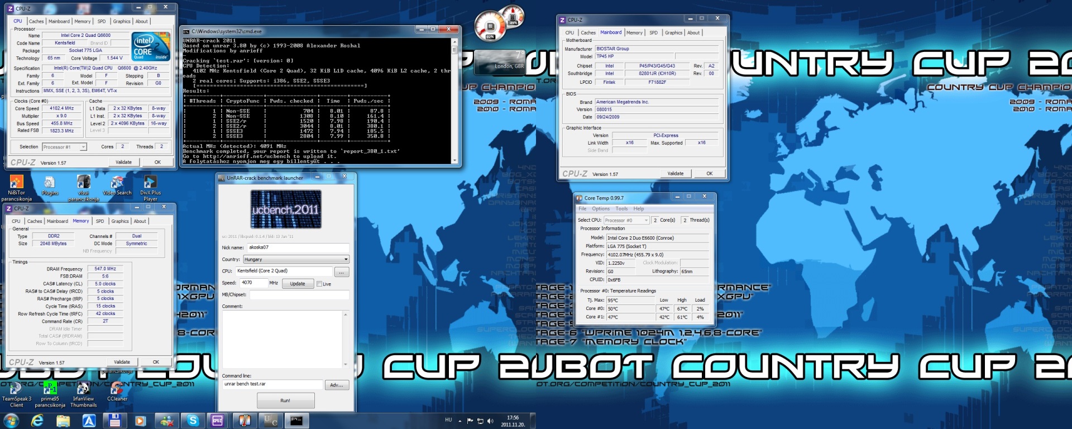Open the Video Search desktop shortcut
Image resolution: width=1072 pixels, height=429 pixels.
(117, 185)
